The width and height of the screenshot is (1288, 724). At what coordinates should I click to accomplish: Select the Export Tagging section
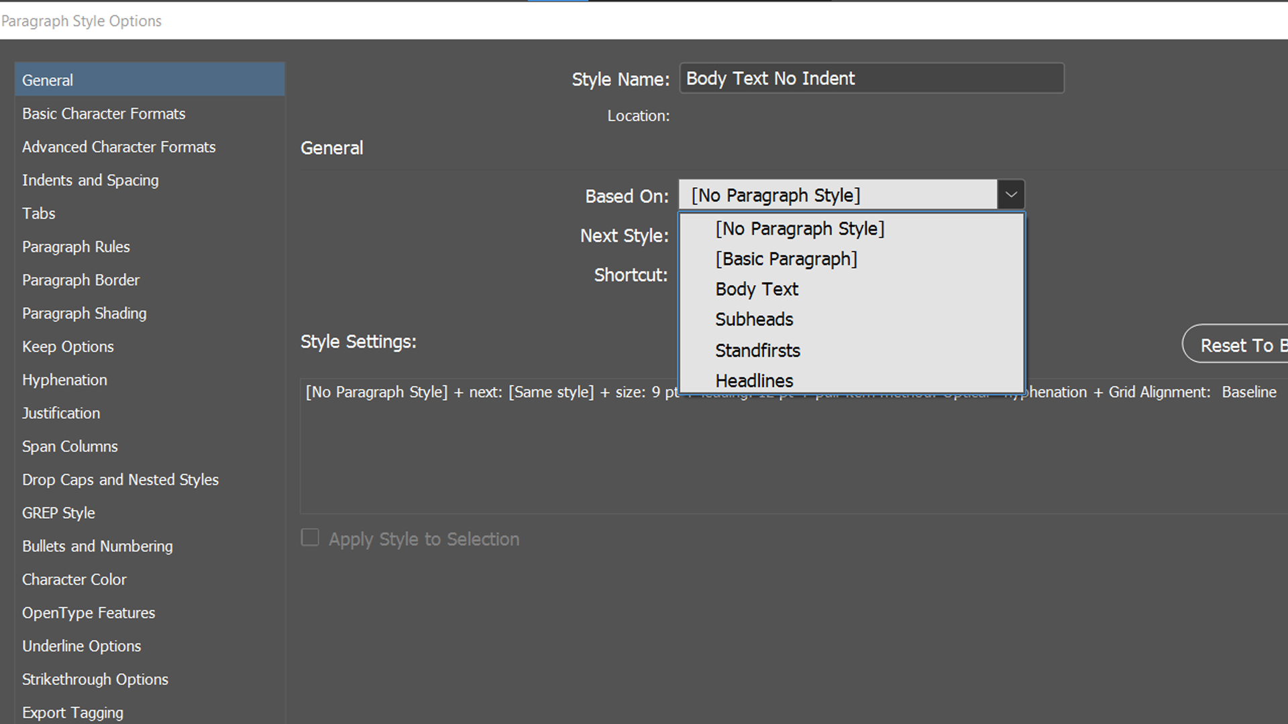click(x=72, y=713)
